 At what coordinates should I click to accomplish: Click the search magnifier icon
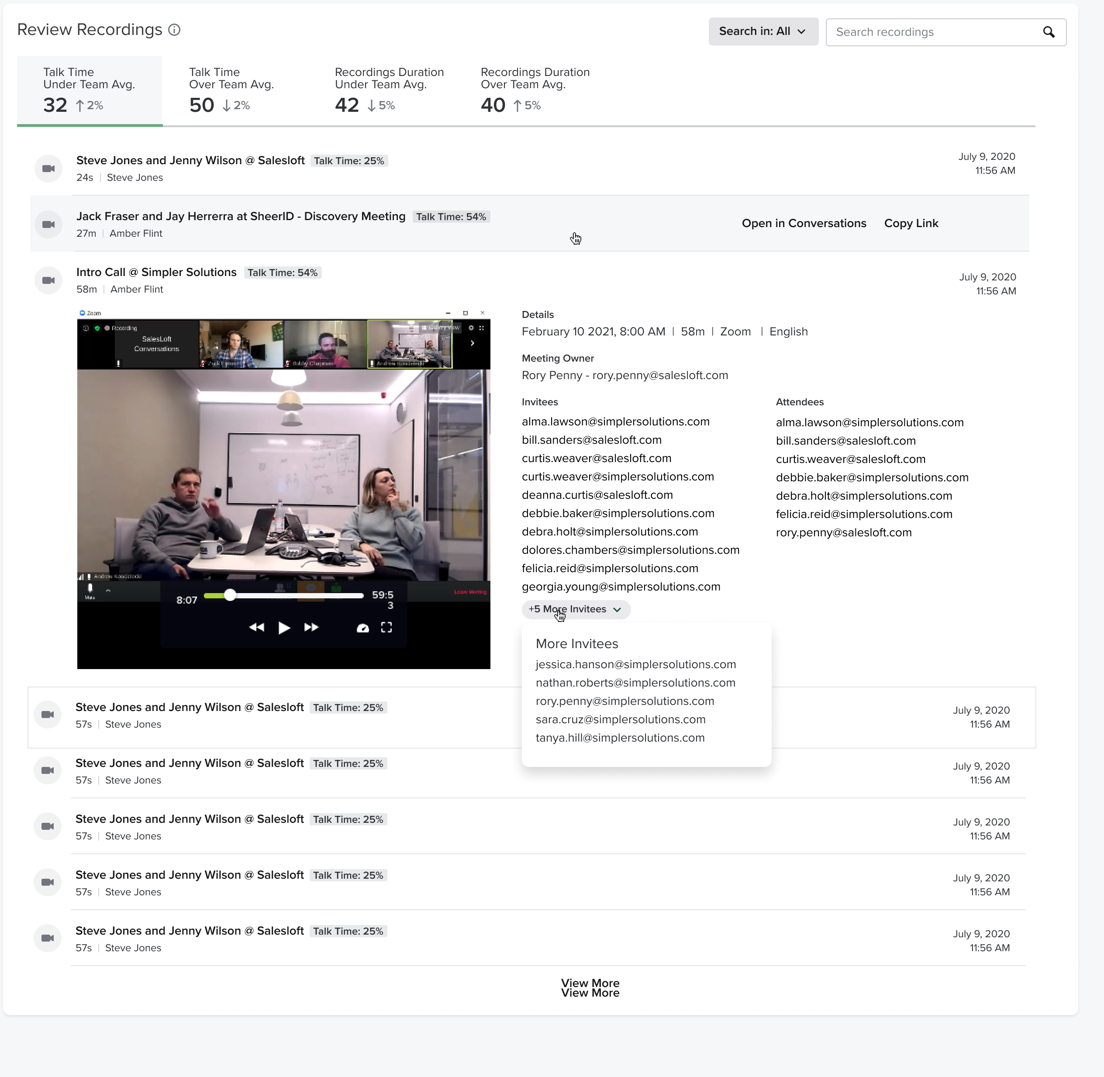click(x=1049, y=32)
